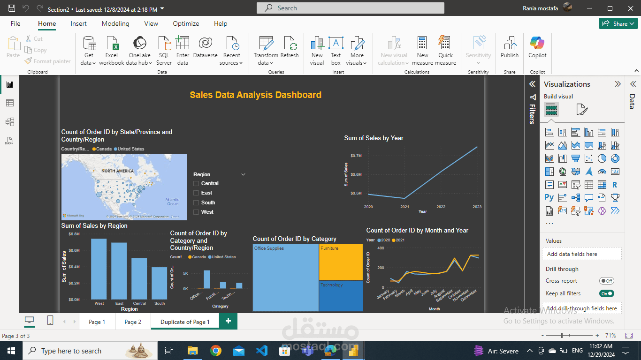Screen dimensions: 641x360
Task: Pick the Treemap visualization icon
Action: [x=549, y=172]
